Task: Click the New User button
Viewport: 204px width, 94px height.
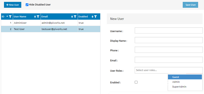Action: 12,5
